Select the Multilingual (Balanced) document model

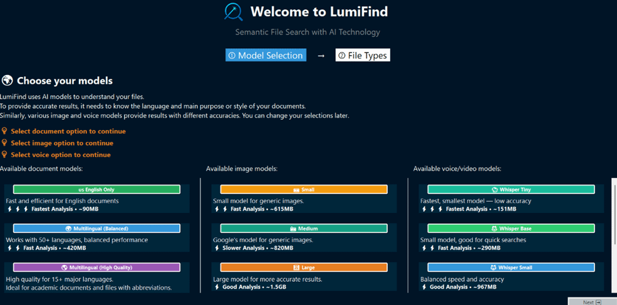96,228
